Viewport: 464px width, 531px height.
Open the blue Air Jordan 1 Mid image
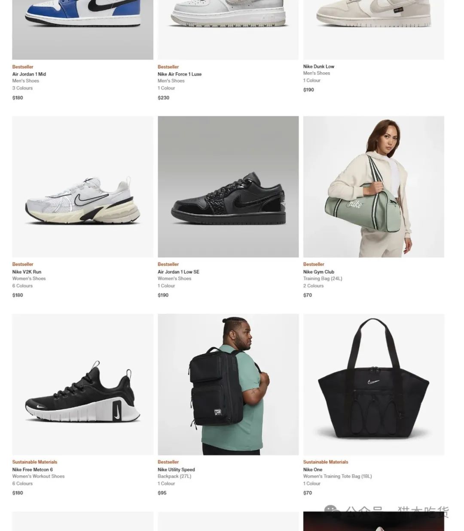coord(82,30)
